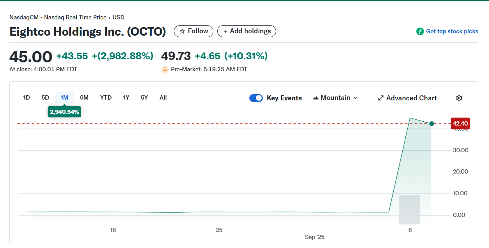Image resolution: width=489 pixels, height=248 pixels.
Task: Click the pre-market price 49.73
Action: 176,56
